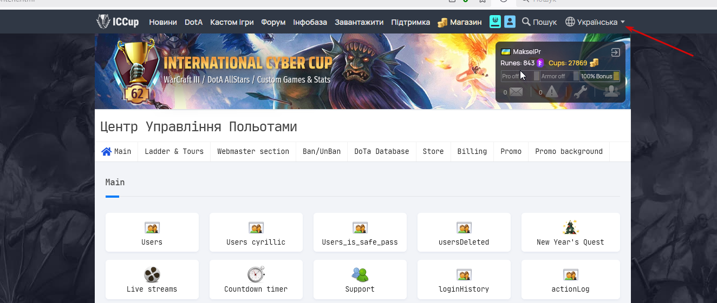
Task: Click the blue user profile icon
Action: 510,22
